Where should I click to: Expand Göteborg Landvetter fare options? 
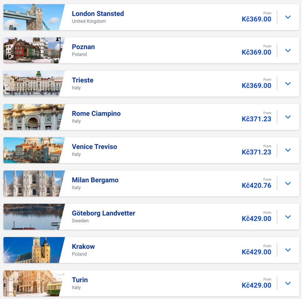tap(288, 217)
